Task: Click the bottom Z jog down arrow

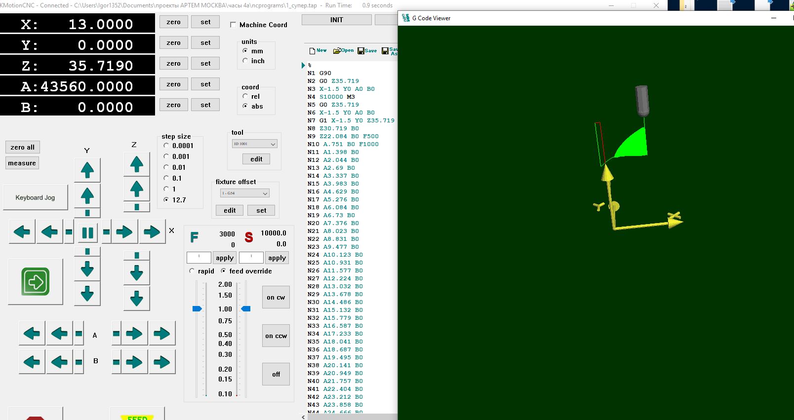Action: coord(137,298)
